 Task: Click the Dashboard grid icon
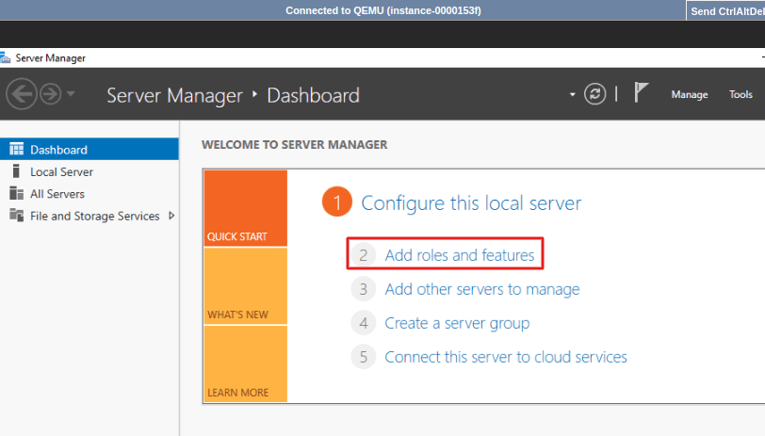[x=17, y=149]
